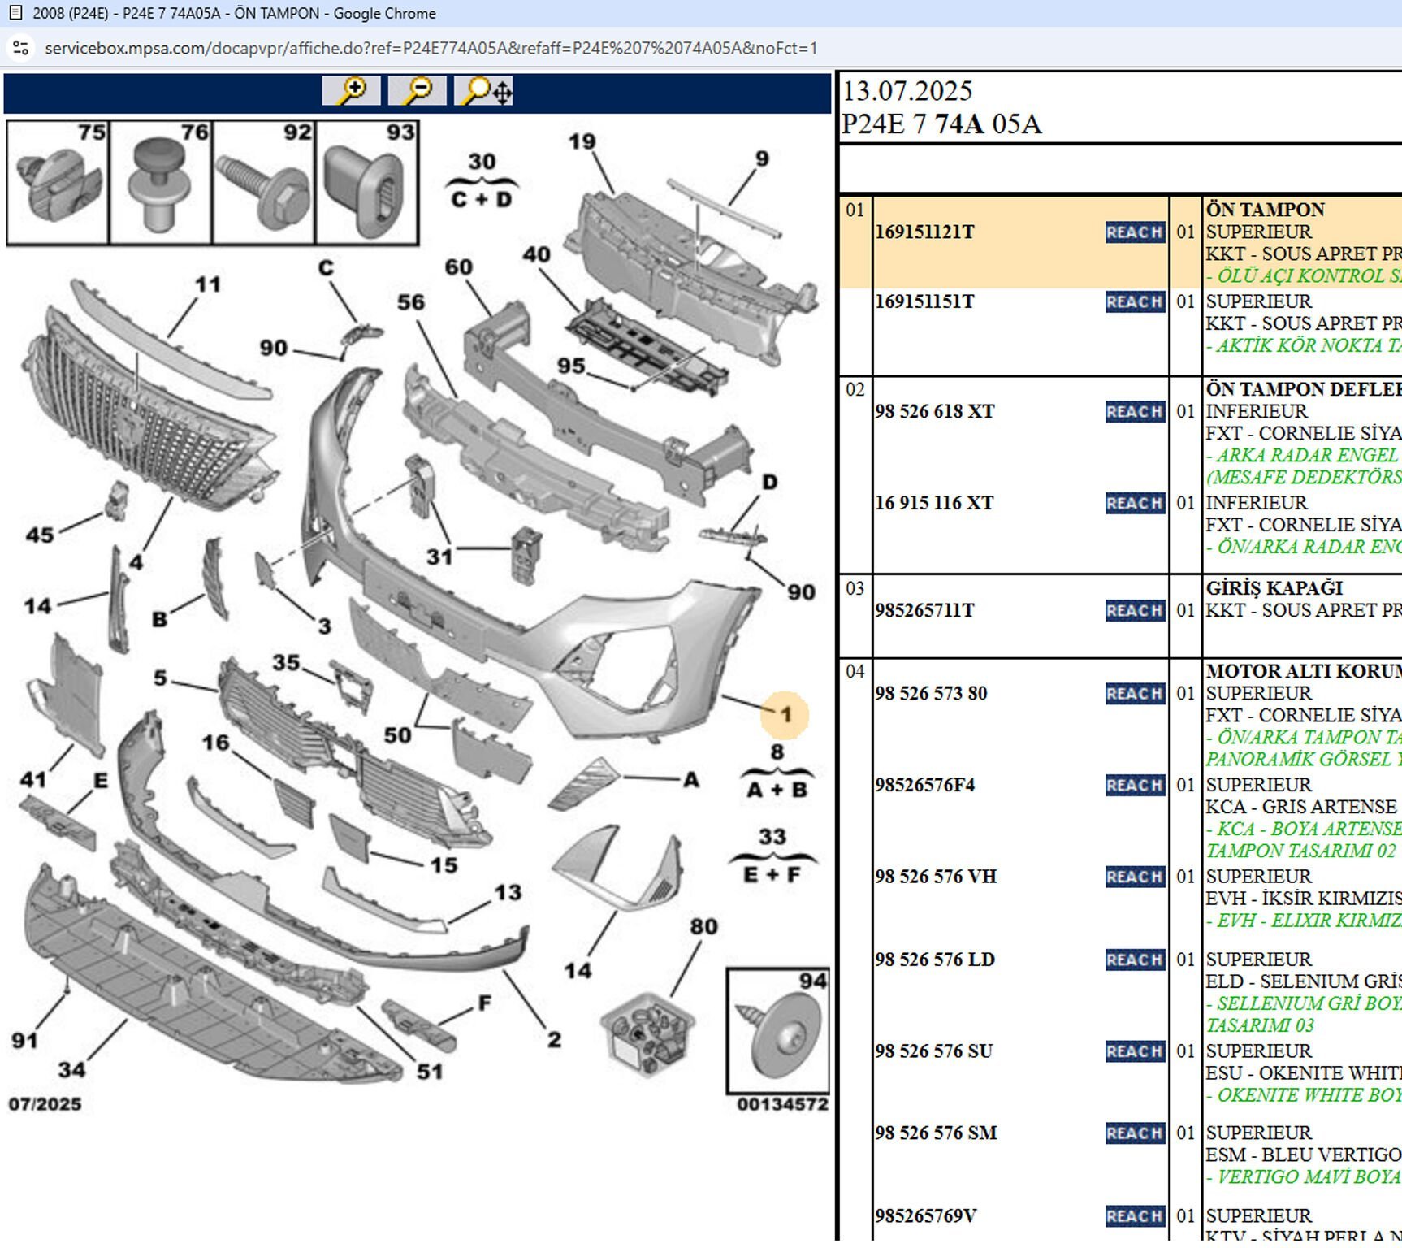Viewport: 1402px width, 1248px height.
Task: Click callout number 80 for hardware kit
Action: pyautogui.click(x=703, y=927)
